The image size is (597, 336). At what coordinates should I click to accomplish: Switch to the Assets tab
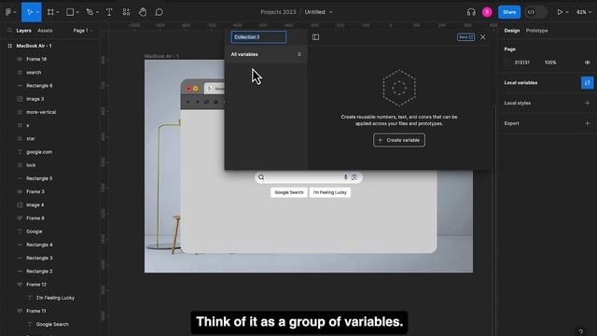coord(45,31)
